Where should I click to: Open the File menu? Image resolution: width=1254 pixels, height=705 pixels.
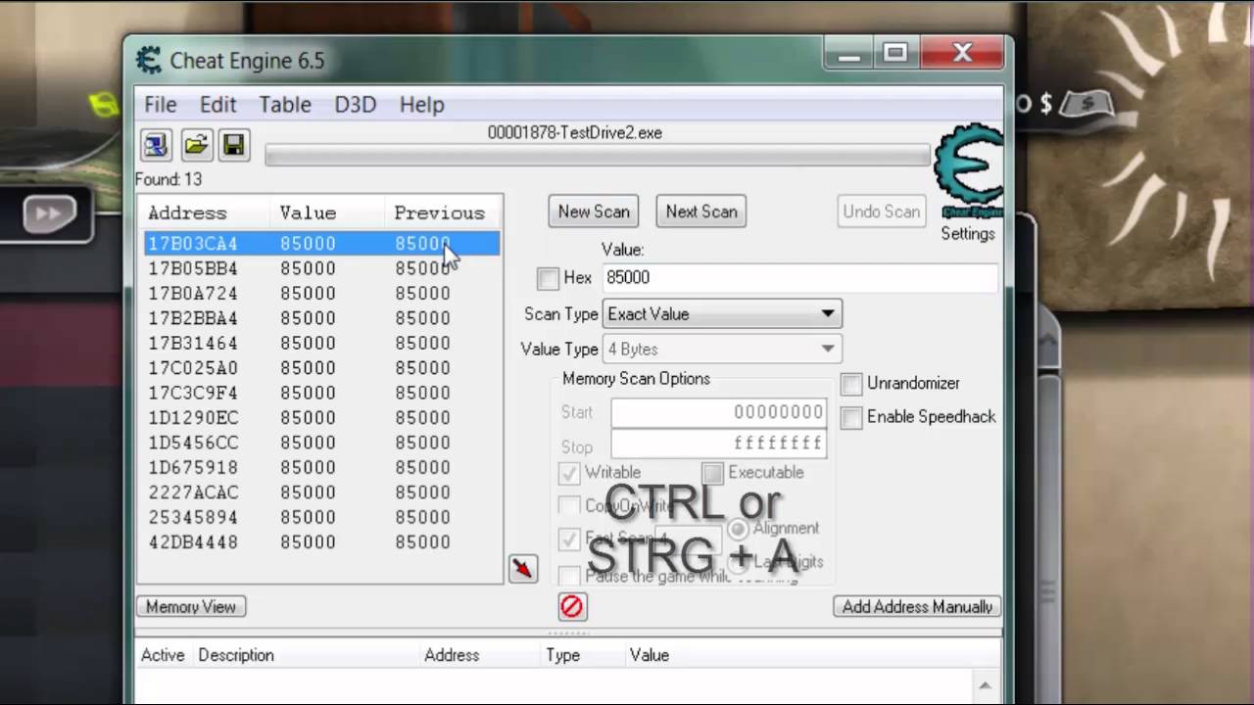click(161, 105)
